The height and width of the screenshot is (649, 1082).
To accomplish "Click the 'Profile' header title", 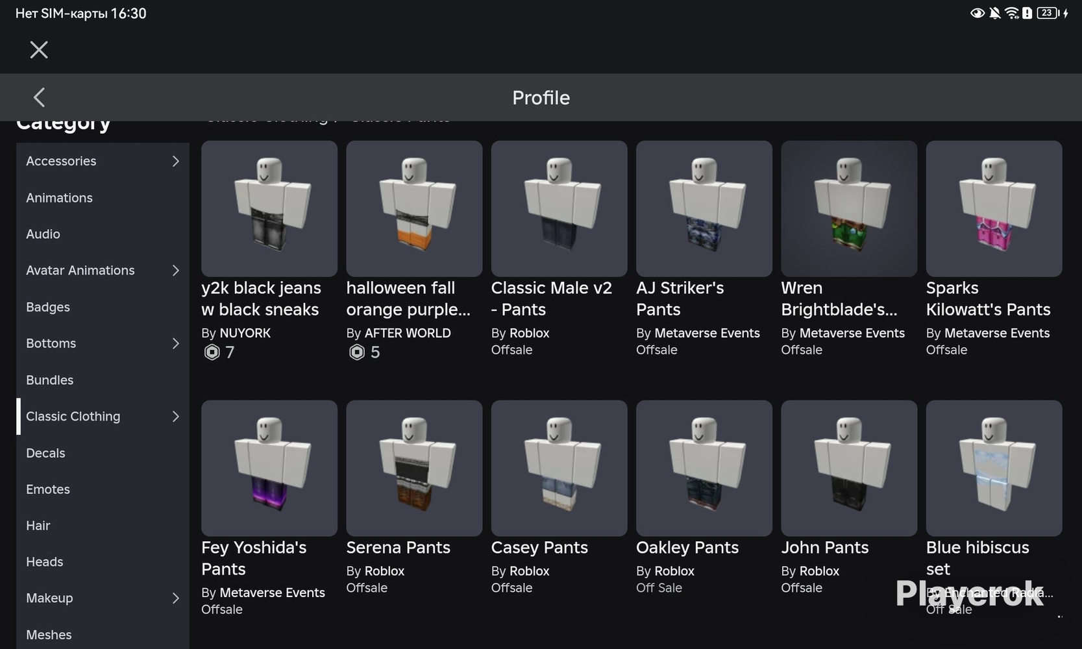I will [x=541, y=97].
